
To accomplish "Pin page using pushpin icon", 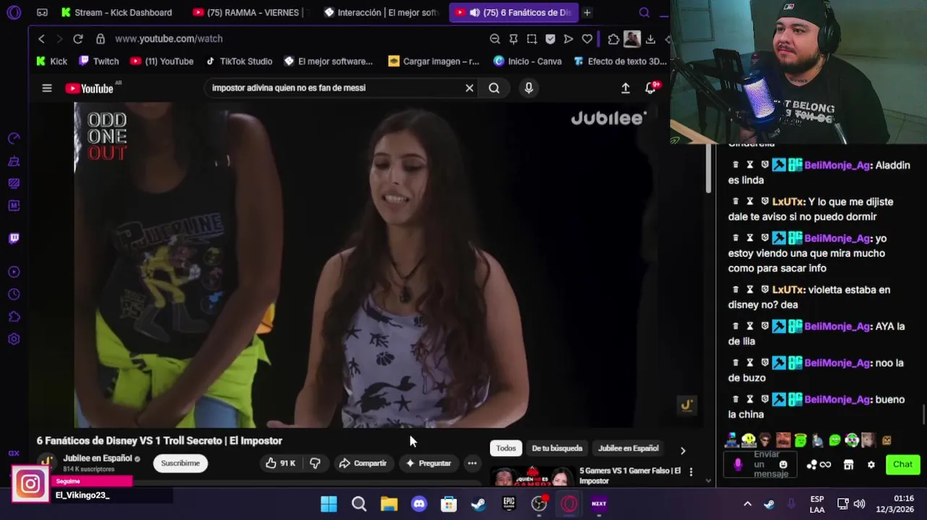I will 513,39.
